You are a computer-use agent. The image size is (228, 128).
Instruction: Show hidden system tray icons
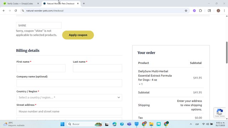(x=191, y=124)
